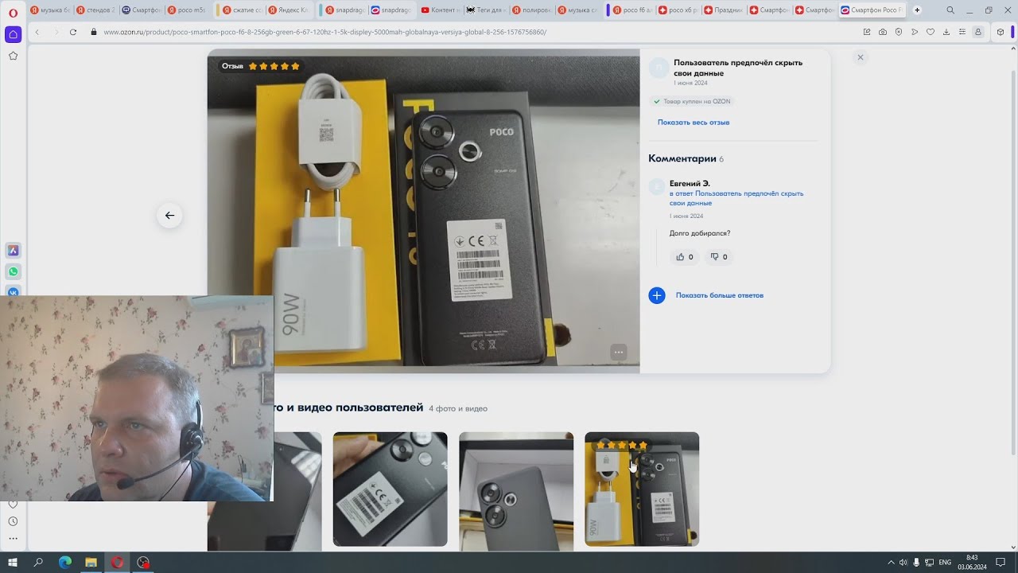Open Opera sidebar home workspace icon

point(13,34)
